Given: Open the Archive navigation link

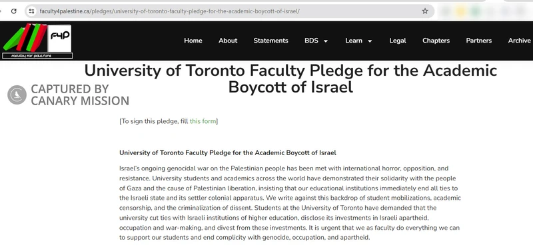Looking at the screenshot, I should [520, 41].
